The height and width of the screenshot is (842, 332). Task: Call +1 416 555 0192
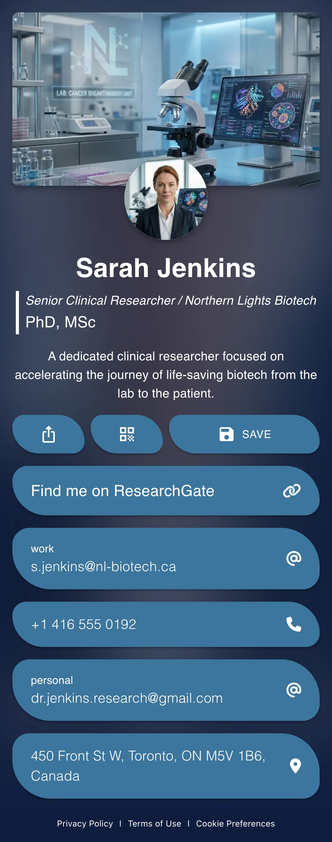point(83,624)
